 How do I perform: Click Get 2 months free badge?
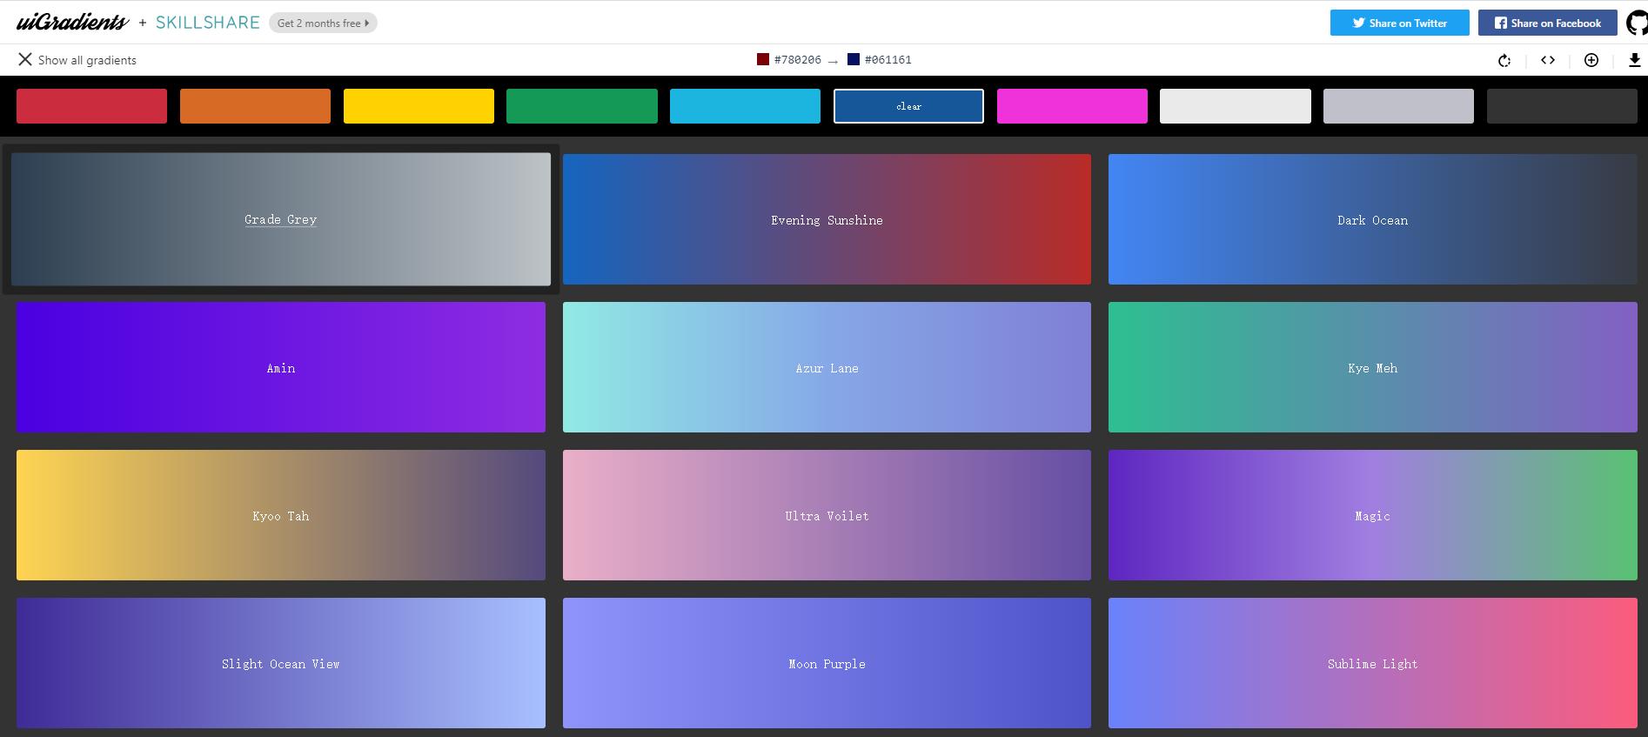pos(323,23)
